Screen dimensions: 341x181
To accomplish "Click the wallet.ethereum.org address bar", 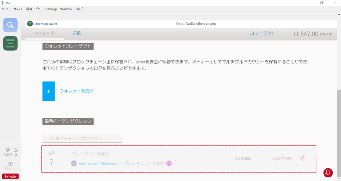I will tap(196, 24).
